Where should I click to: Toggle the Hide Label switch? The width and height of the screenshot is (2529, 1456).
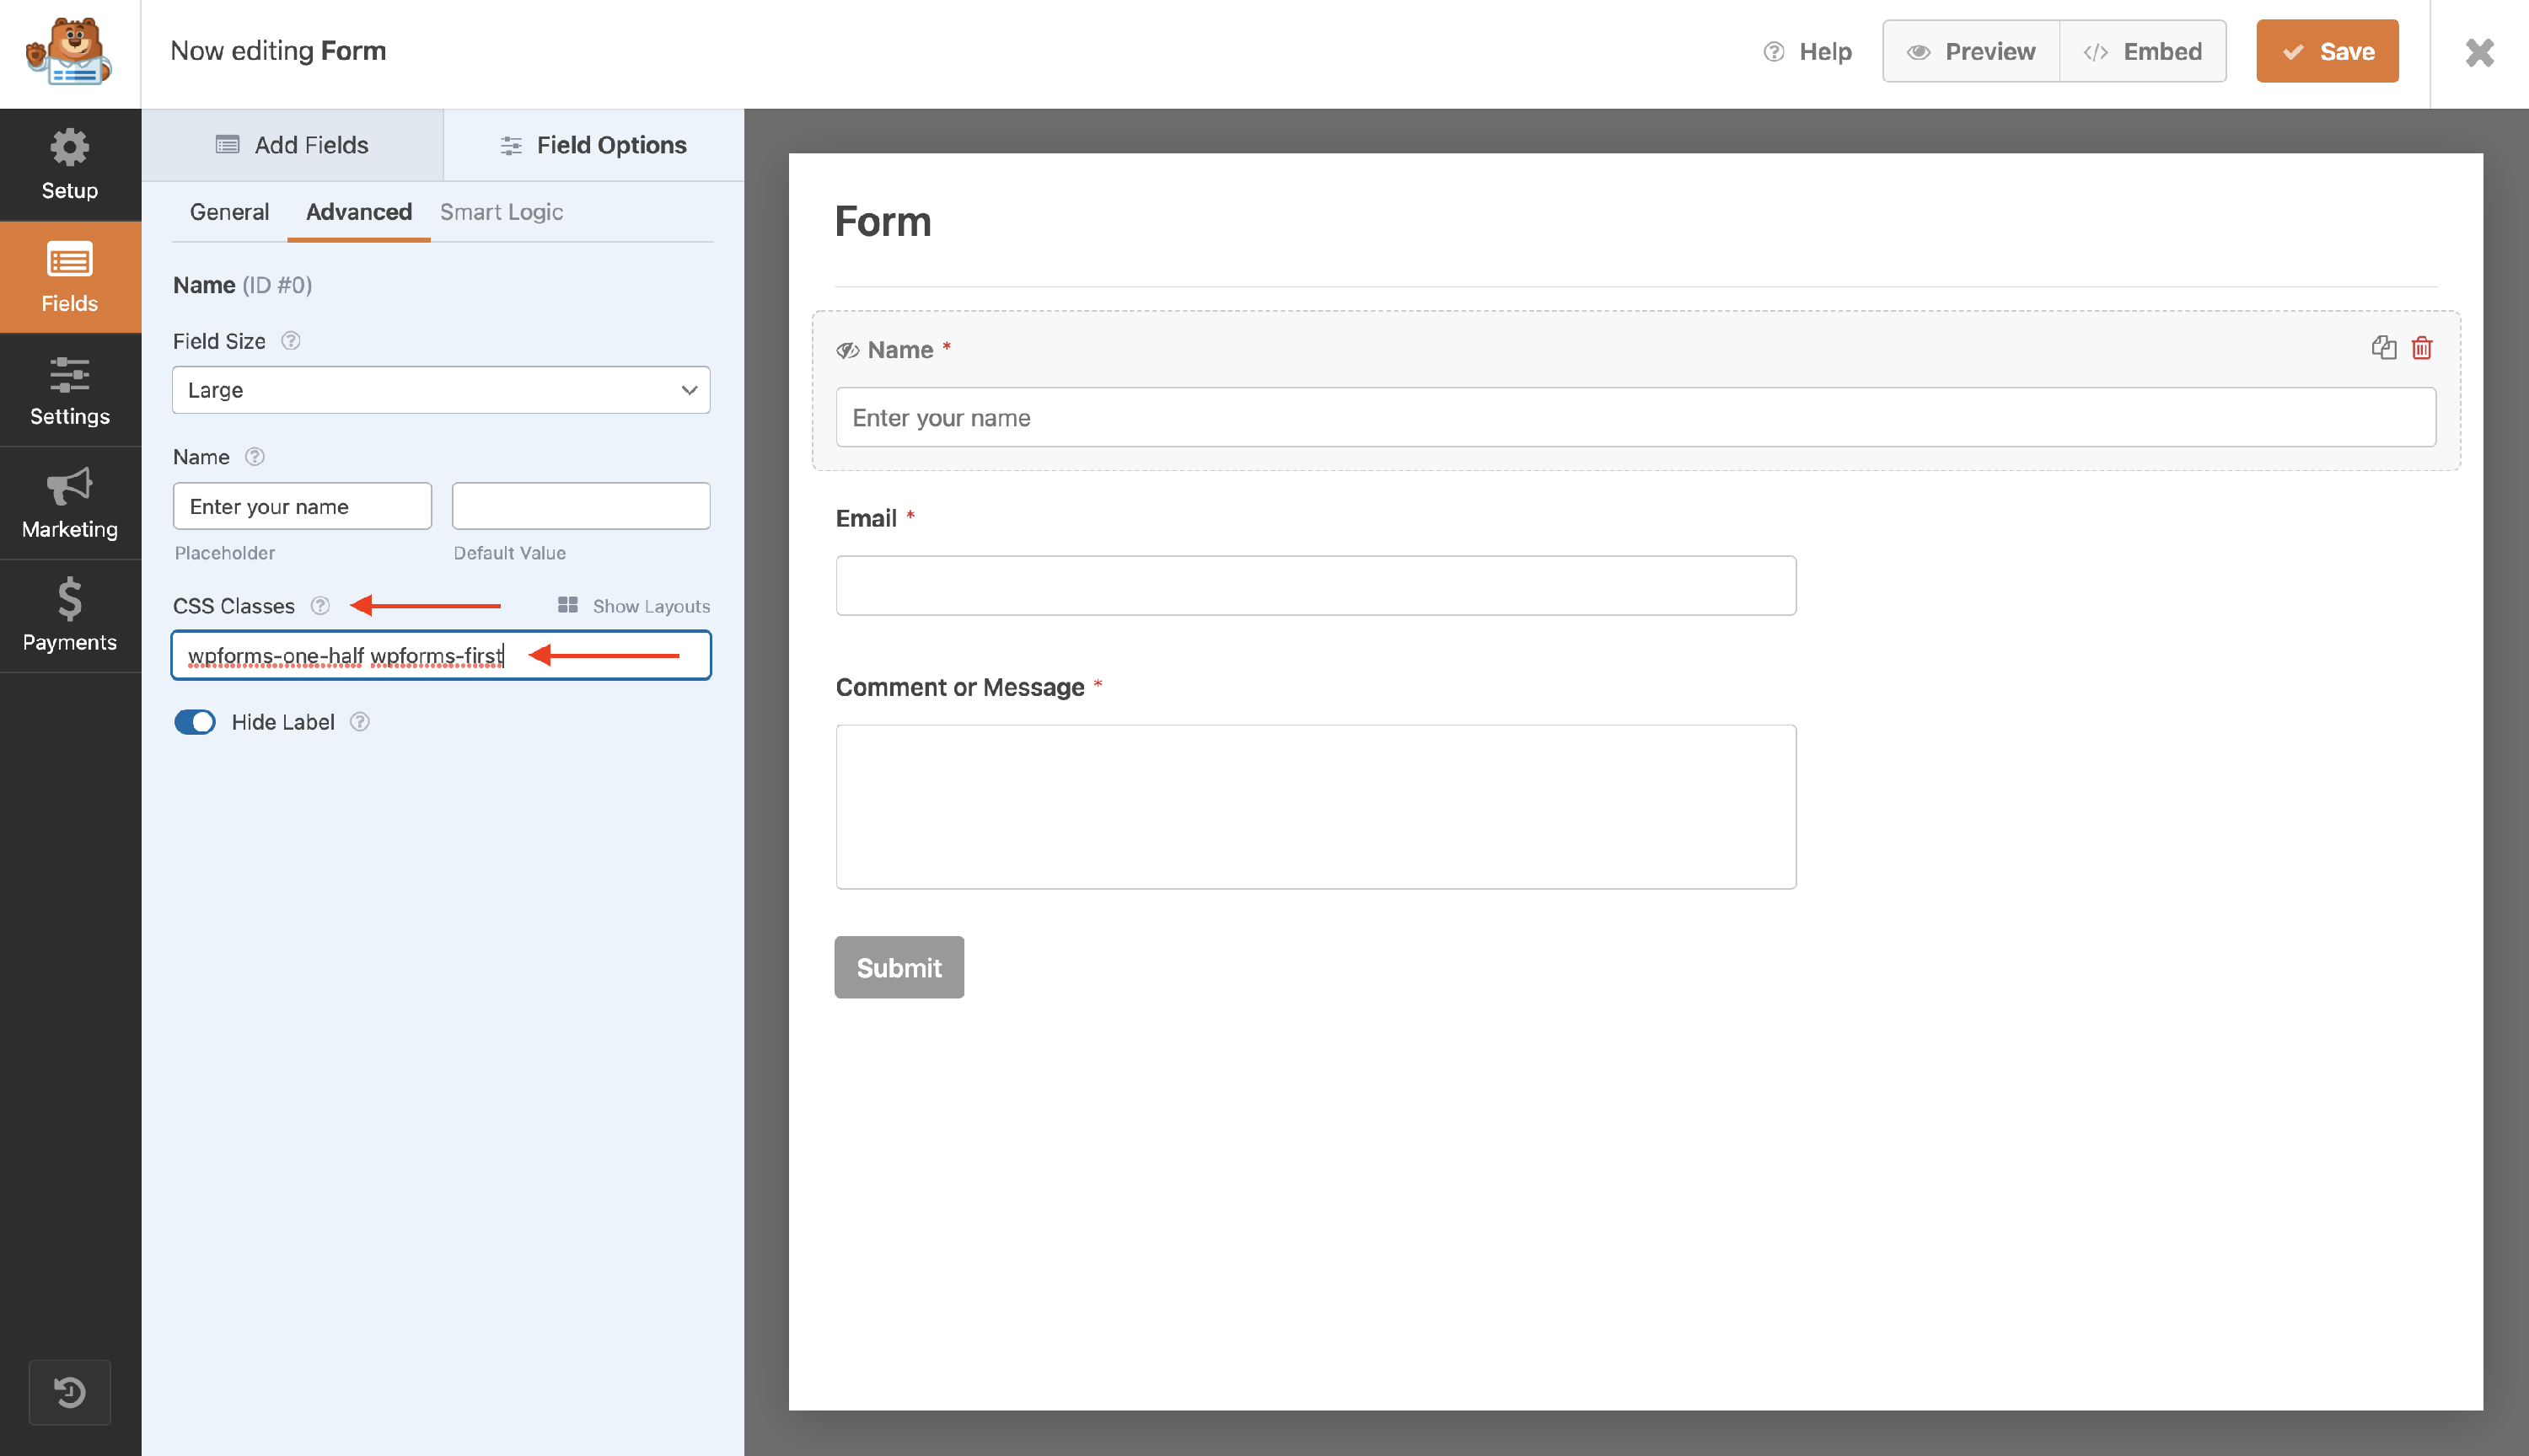pyautogui.click(x=195, y=722)
